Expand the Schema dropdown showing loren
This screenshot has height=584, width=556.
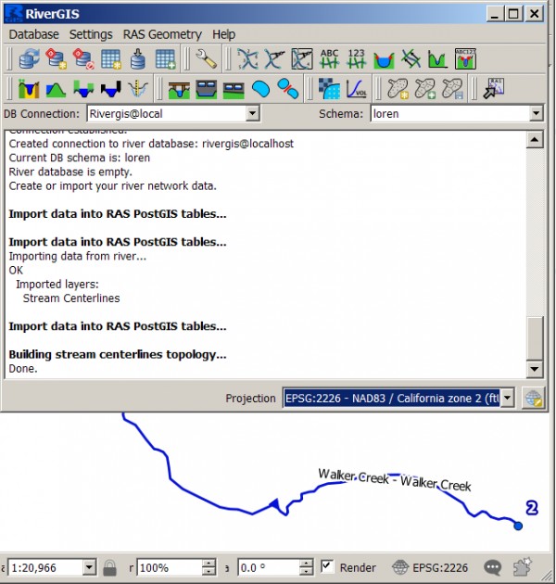click(x=535, y=113)
